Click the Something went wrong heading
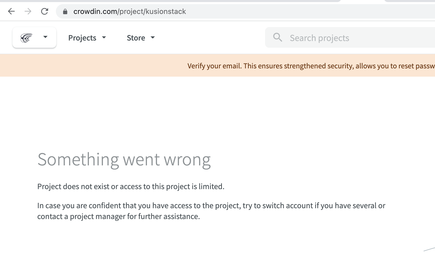The image size is (435, 258). tap(125, 159)
